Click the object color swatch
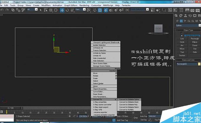Screen dimensions: 201x123 (x=199, y=64)
